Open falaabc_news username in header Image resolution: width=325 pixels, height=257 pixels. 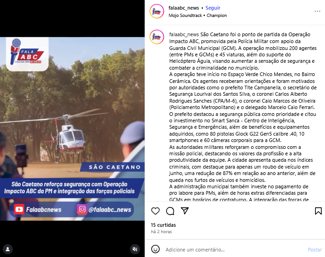pos(184,8)
